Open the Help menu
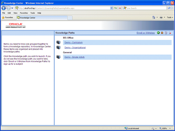This screenshot has height=131, width=175. point(39,13)
